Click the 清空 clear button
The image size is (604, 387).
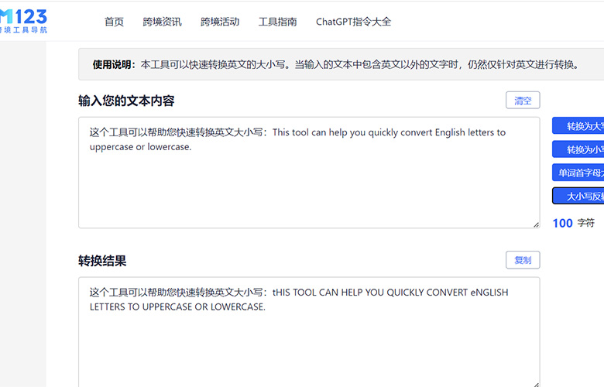tap(523, 101)
